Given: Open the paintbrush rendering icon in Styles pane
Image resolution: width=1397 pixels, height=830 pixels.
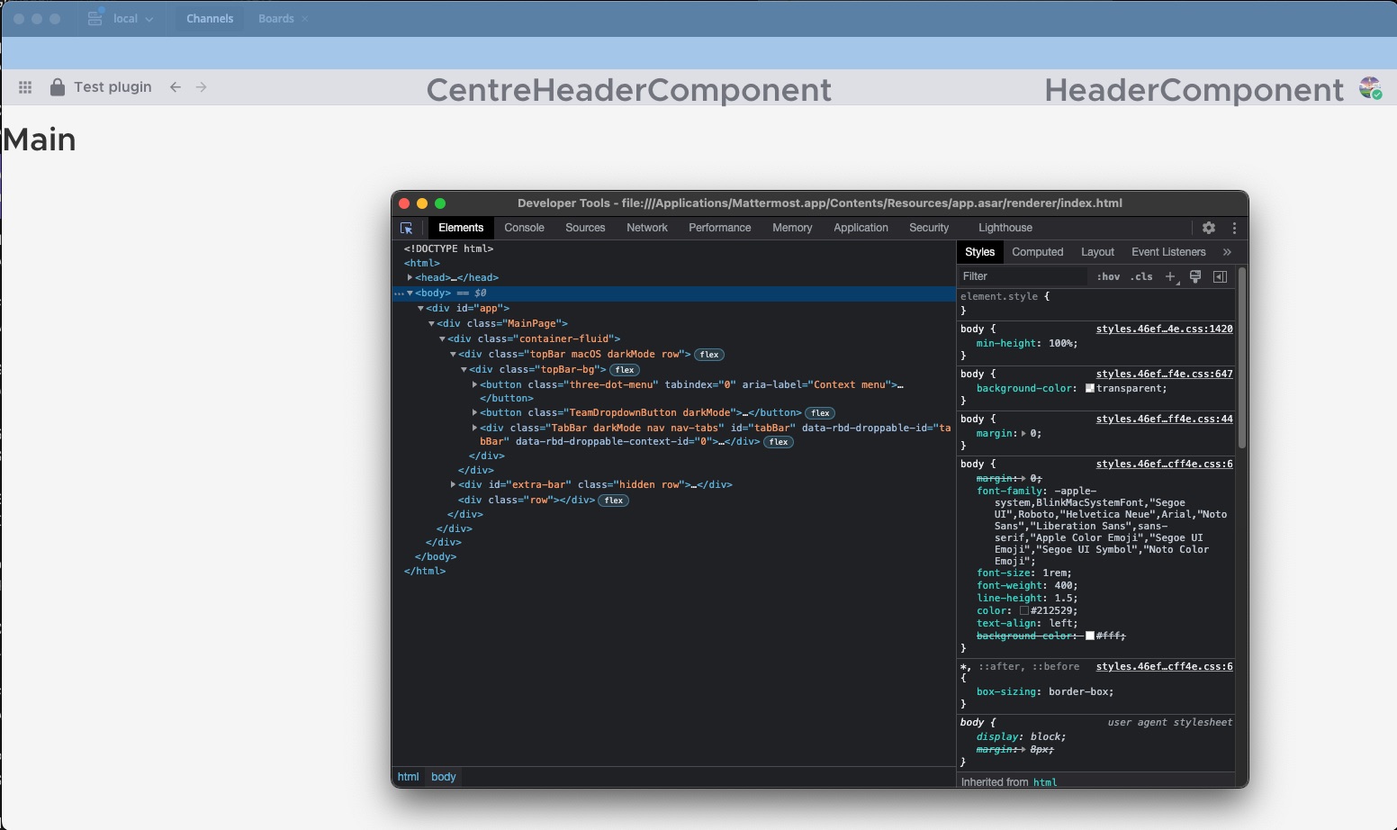Looking at the screenshot, I should pyautogui.click(x=1195, y=276).
